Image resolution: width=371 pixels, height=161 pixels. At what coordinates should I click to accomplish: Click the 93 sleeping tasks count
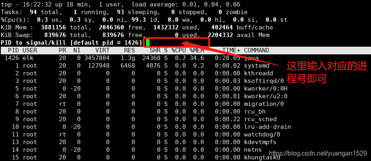(121, 12)
